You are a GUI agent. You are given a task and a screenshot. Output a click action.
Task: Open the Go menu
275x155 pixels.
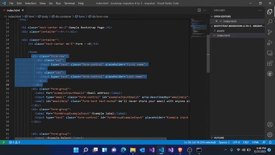coord(51,3)
